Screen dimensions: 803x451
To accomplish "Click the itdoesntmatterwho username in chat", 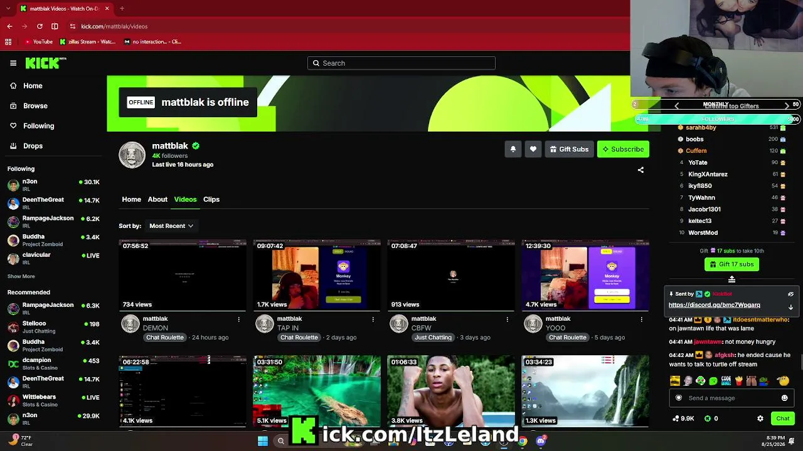I will [760, 319].
